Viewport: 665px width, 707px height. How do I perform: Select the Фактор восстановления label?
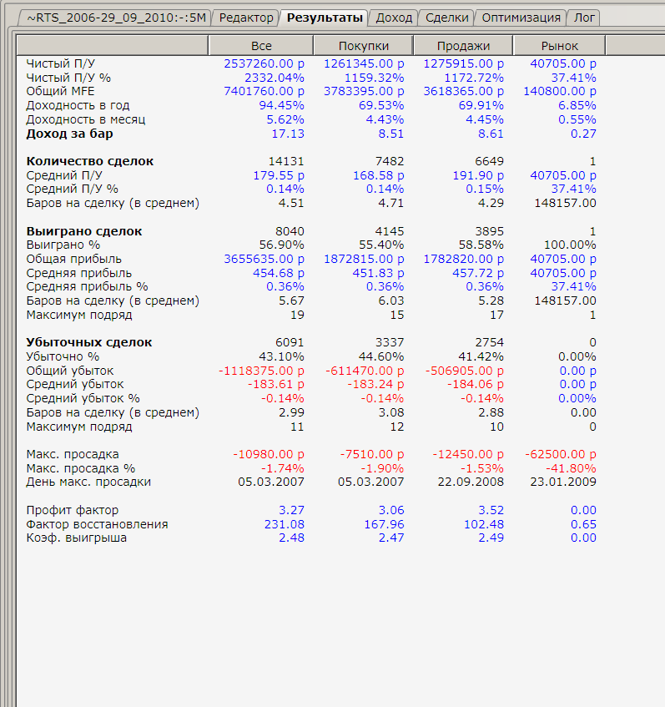(x=97, y=524)
